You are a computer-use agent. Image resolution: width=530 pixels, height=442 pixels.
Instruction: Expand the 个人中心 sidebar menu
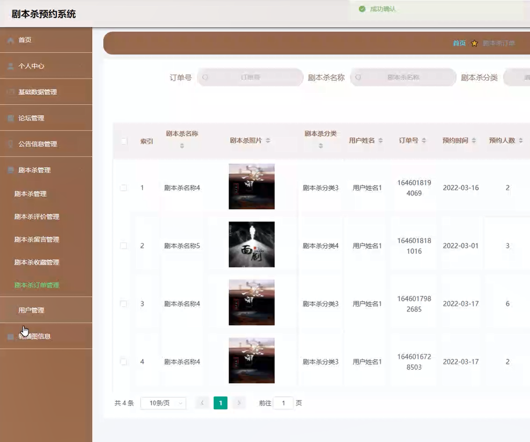(x=46, y=66)
